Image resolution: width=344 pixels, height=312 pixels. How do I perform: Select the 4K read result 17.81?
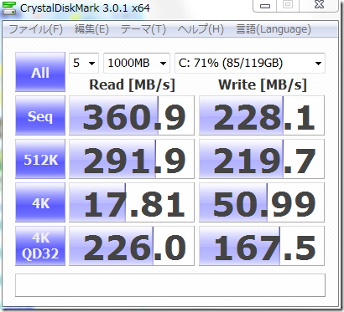[x=132, y=202]
